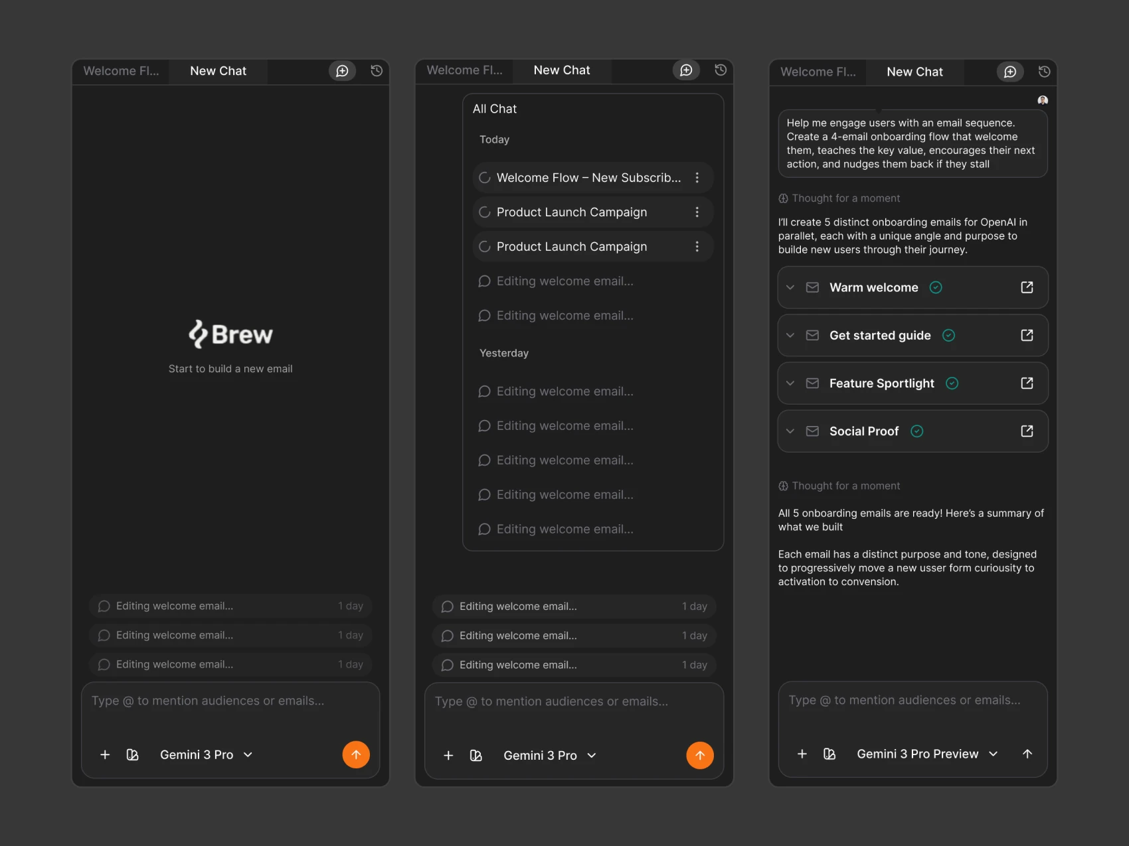Select New Chat tab in right panel
Screen dimensions: 1129x846
pyautogui.click(x=914, y=72)
